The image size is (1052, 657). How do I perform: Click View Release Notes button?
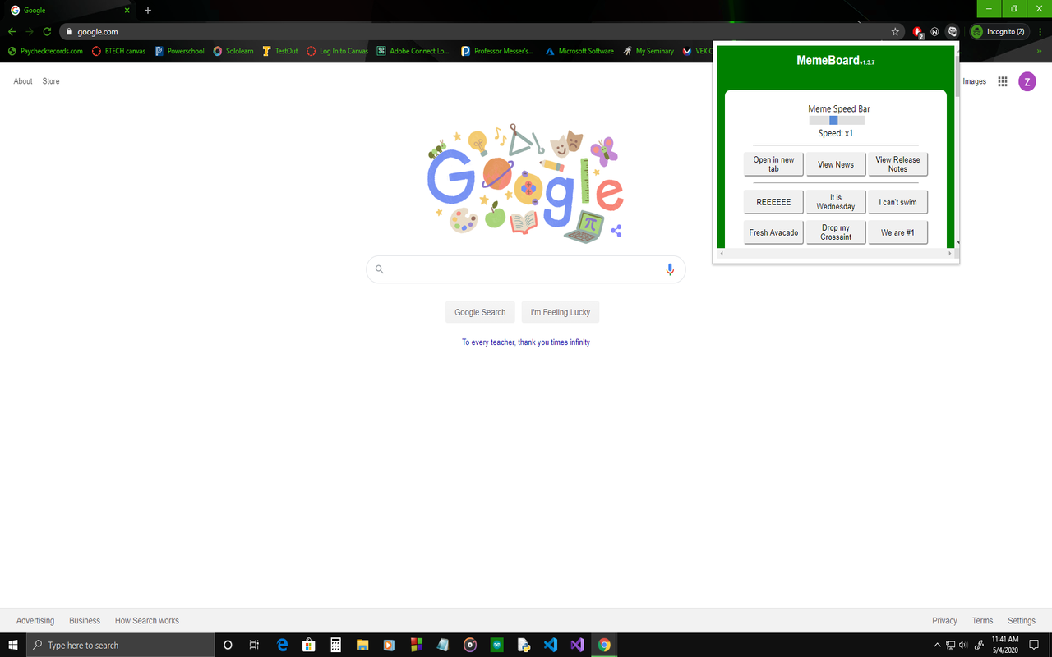[897, 164]
